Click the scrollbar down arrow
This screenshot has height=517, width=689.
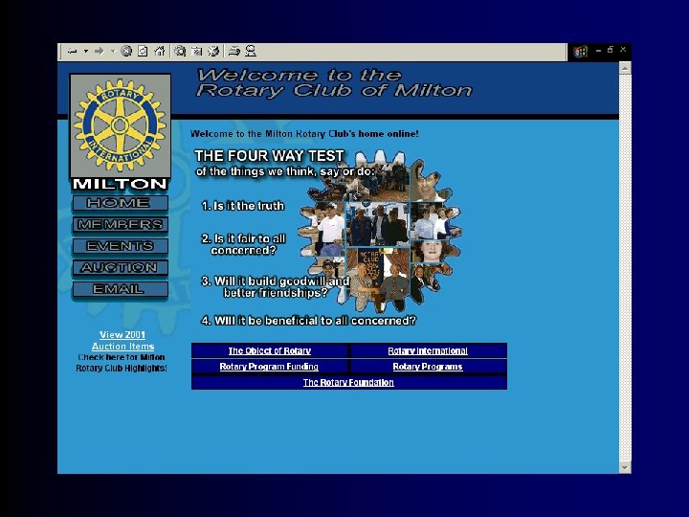pyautogui.click(x=625, y=467)
